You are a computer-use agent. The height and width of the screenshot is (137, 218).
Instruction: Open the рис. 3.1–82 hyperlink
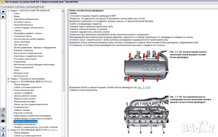[x=144, y=87]
